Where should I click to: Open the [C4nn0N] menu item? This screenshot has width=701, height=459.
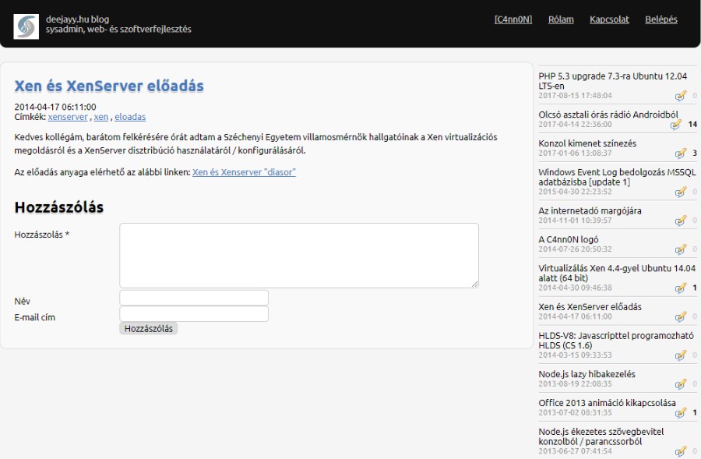[513, 19]
